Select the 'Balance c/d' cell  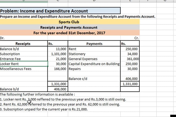click(94, 79)
